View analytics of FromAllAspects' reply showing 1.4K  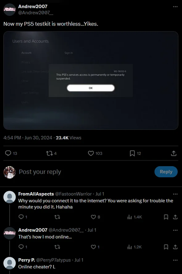click(x=129, y=217)
